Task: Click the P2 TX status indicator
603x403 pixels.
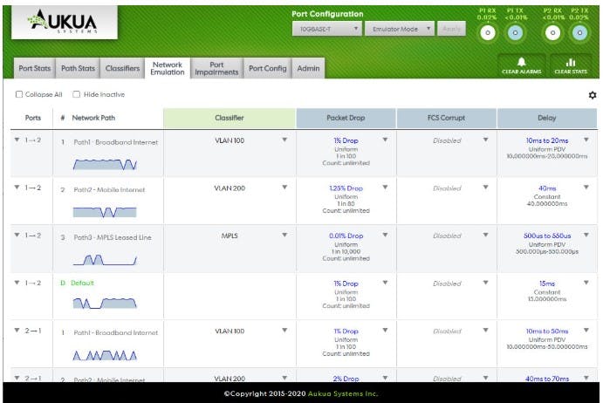Action: [x=579, y=32]
